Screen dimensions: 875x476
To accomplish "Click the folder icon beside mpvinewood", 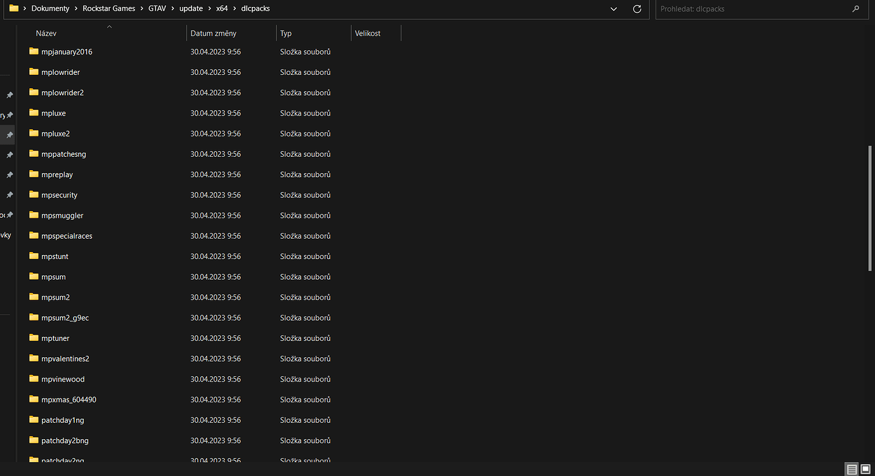I will (x=34, y=378).
